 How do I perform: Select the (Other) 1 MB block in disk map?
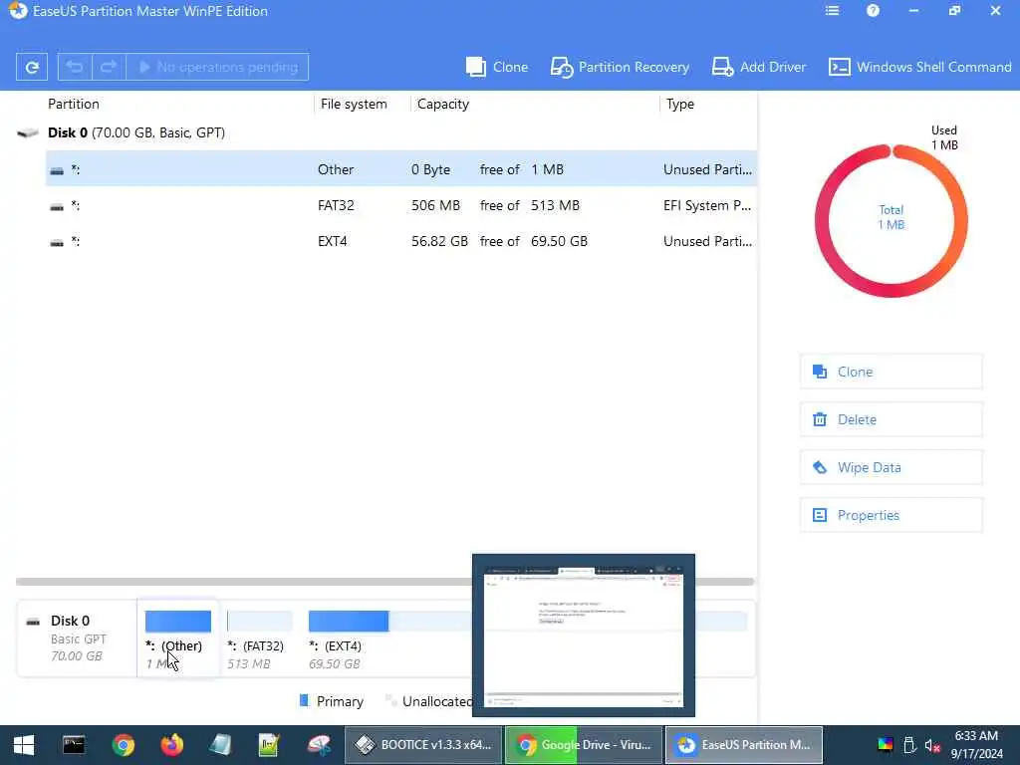point(177,638)
